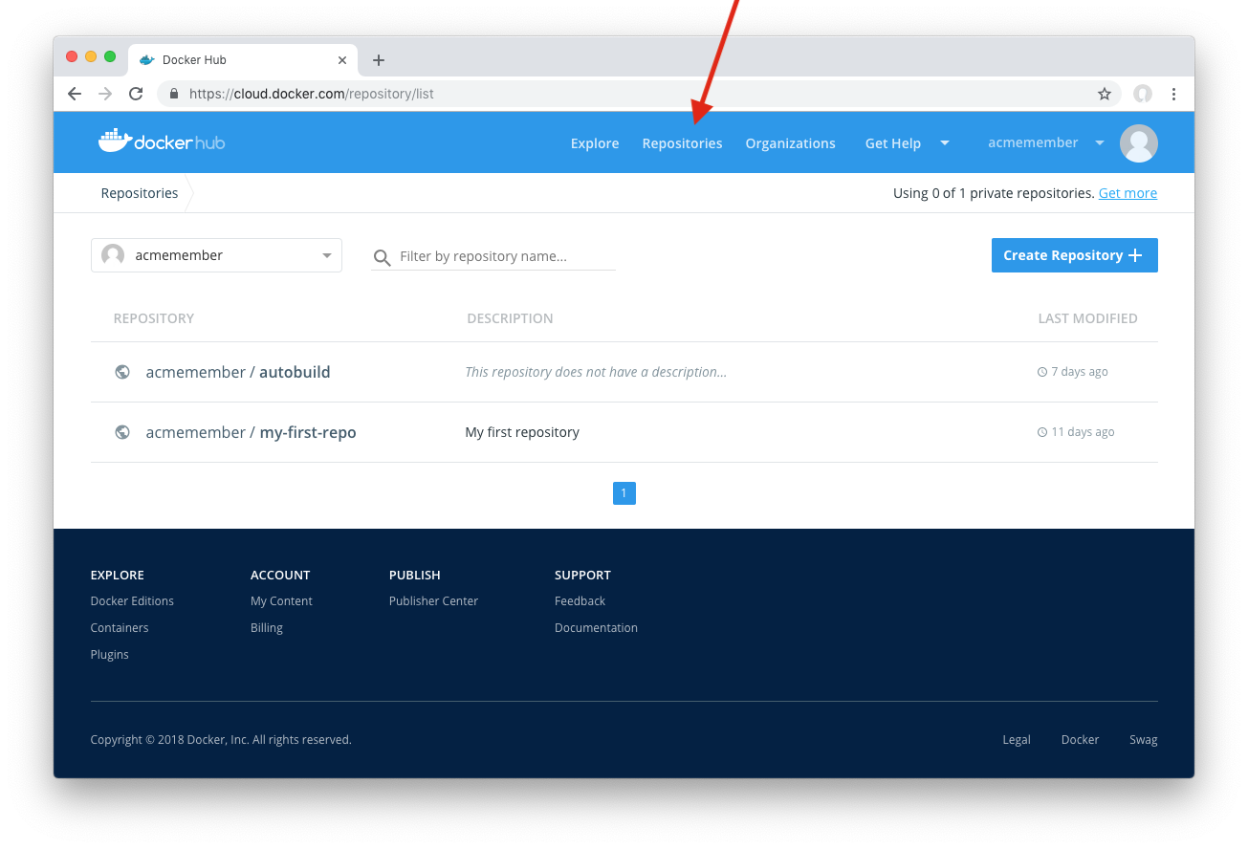Click the browser reload icon
This screenshot has height=849, width=1248.
136,94
